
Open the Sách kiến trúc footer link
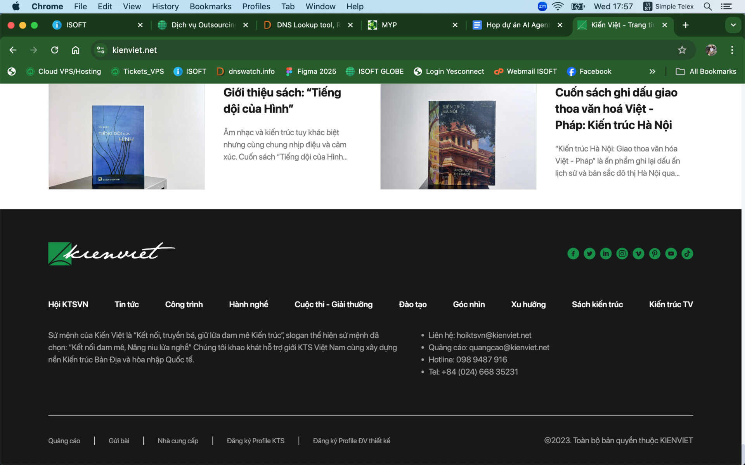pyautogui.click(x=597, y=305)
